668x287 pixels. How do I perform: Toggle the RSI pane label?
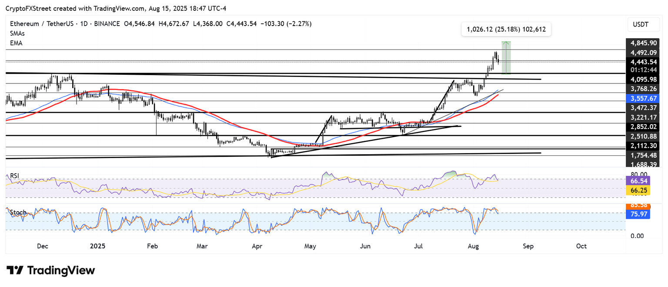click(14, 176)
